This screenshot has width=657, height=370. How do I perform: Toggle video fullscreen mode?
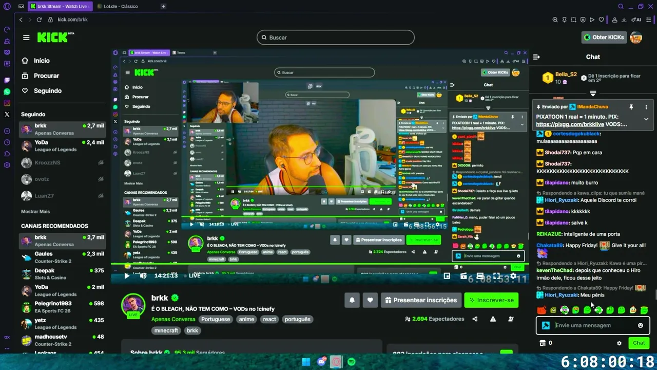(496, 276)
